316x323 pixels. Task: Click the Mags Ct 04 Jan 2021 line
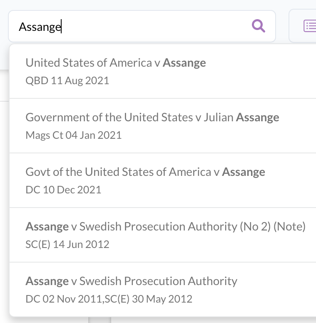coord(74,135)
